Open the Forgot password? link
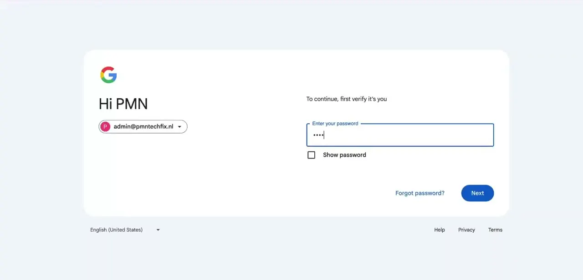Image resolution: width=583 pixels, height=280 pixels. pyautogui.click(x=420, y=193)
